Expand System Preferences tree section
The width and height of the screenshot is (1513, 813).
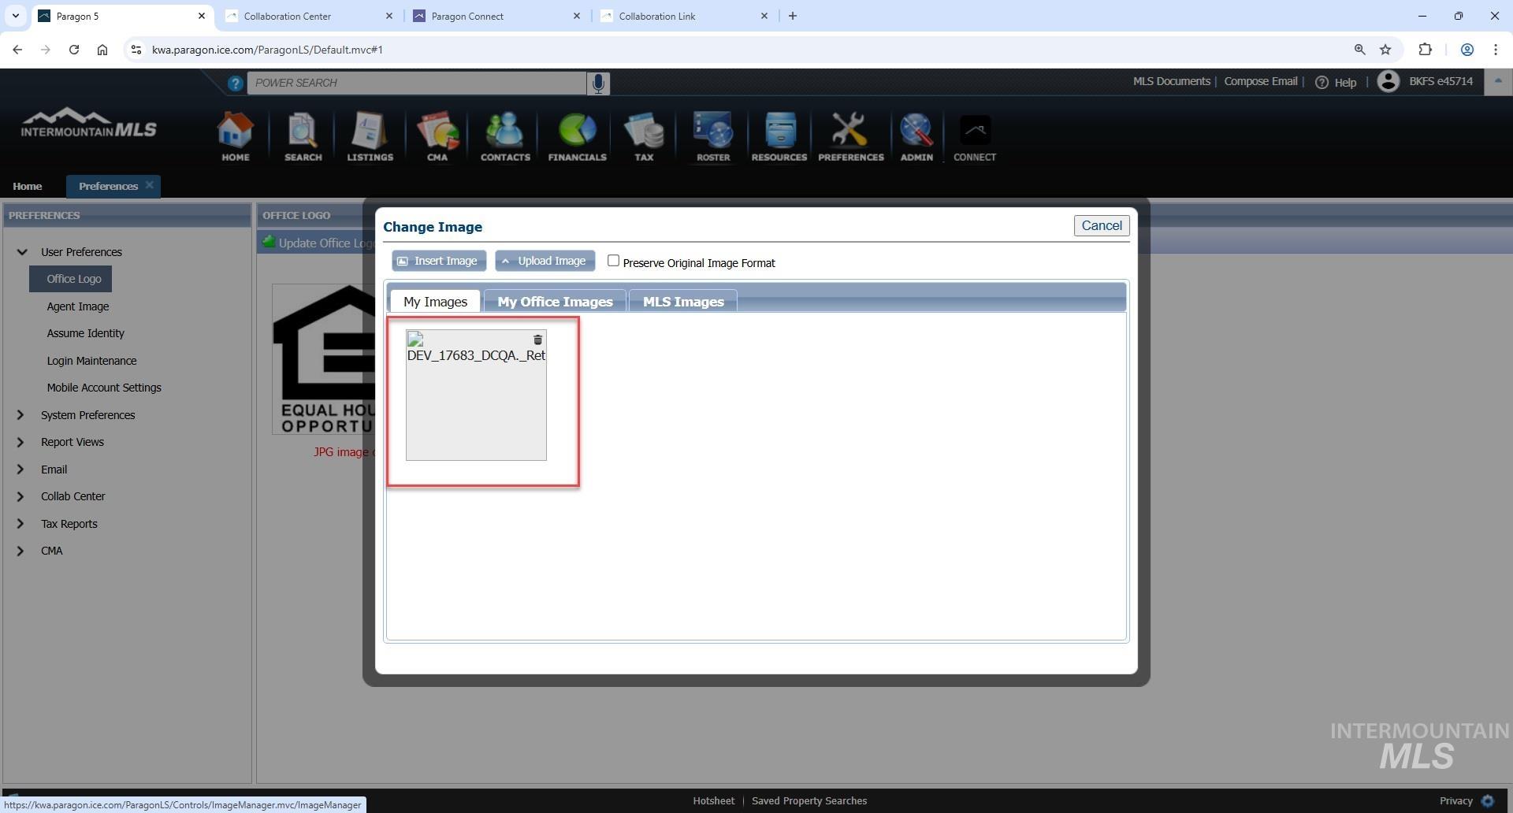[x=20, y=415]
